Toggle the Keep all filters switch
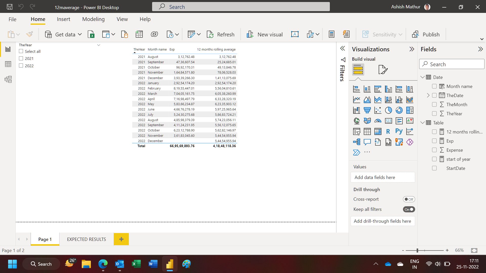Screen dimensions: 486x273 point(409,209)
